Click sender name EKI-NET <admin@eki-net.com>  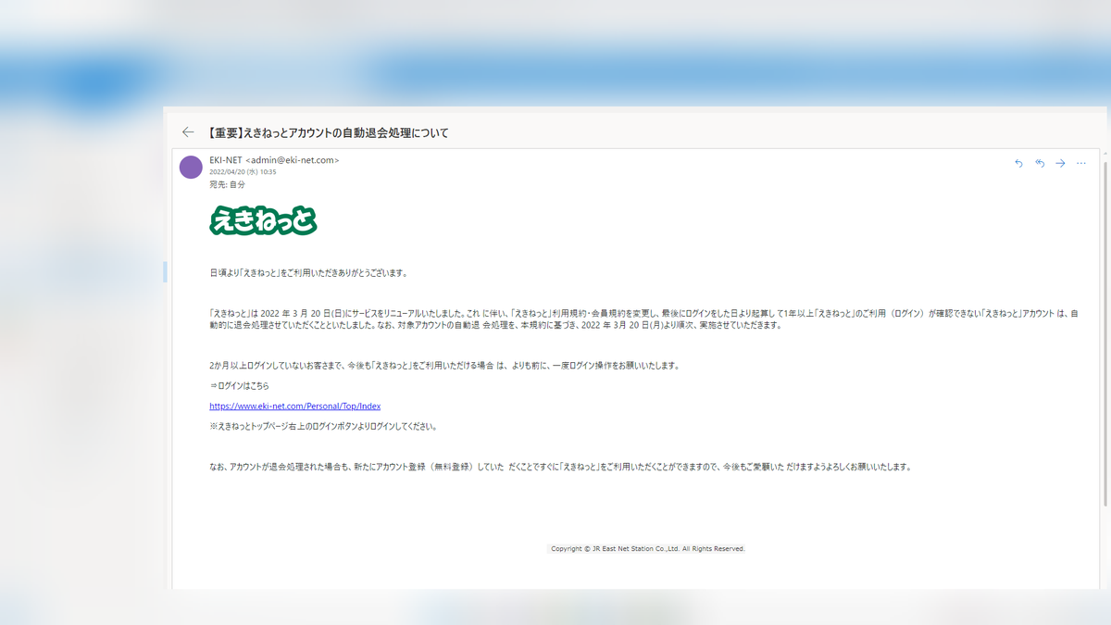point(274,160)
